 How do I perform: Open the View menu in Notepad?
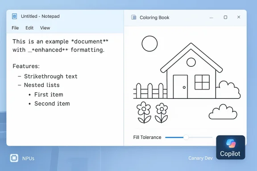tap(45, 28)
